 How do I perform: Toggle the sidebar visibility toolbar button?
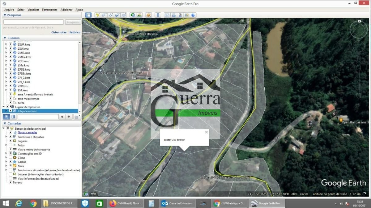point(88,15)
